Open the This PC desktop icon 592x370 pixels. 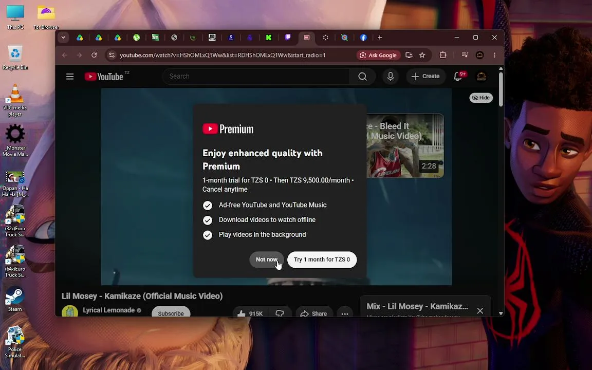coord(15,17)
